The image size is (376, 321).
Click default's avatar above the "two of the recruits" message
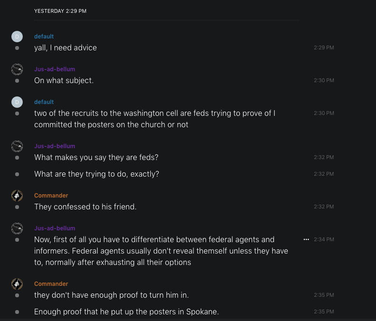[x=17, y=102]
